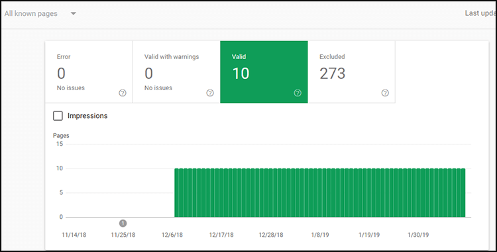
Task: Open the All known pages dropdown
Action: (40, 14)
